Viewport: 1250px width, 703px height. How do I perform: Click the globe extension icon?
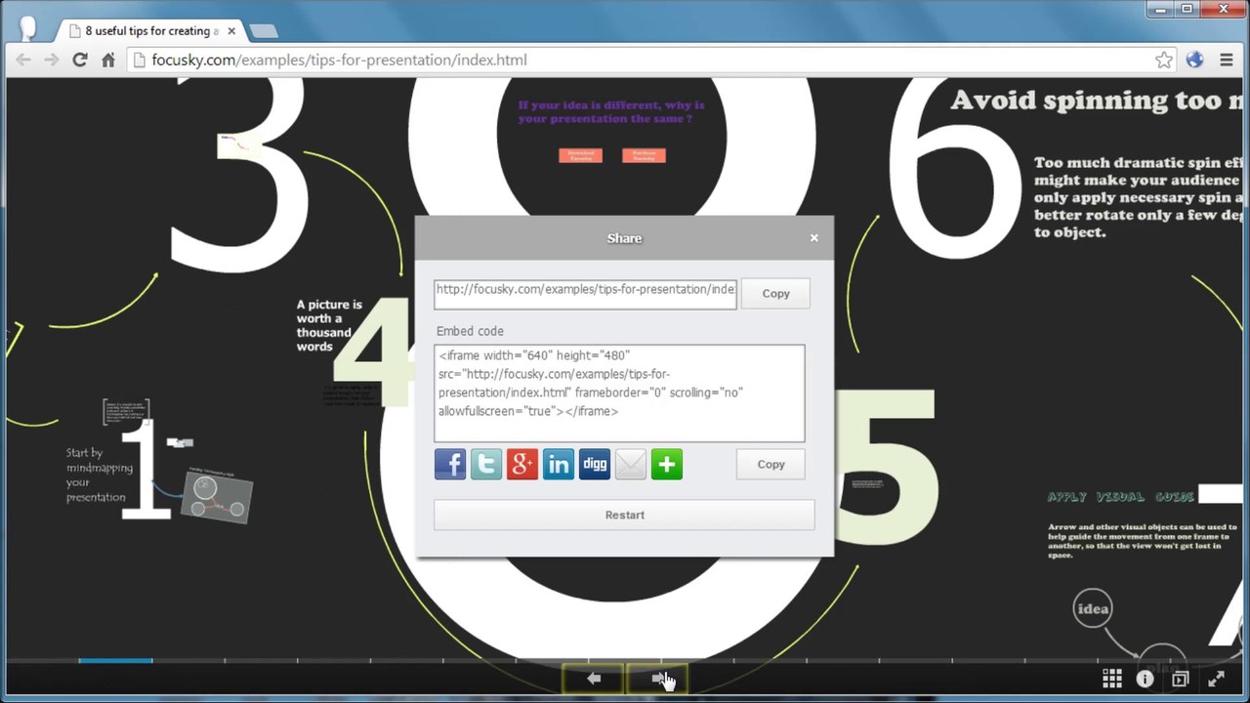click(1194, 60)
